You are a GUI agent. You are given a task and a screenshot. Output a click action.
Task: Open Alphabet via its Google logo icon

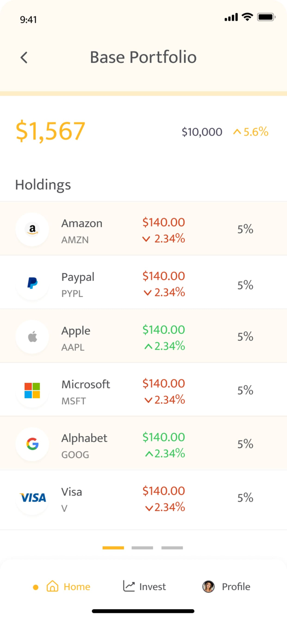32,443
